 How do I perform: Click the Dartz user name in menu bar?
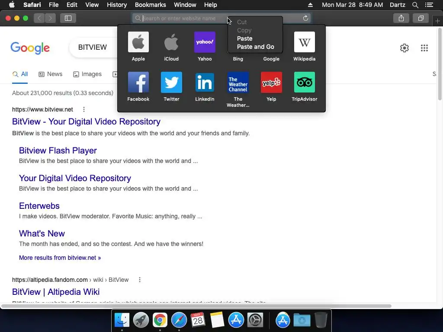point(397,5)
